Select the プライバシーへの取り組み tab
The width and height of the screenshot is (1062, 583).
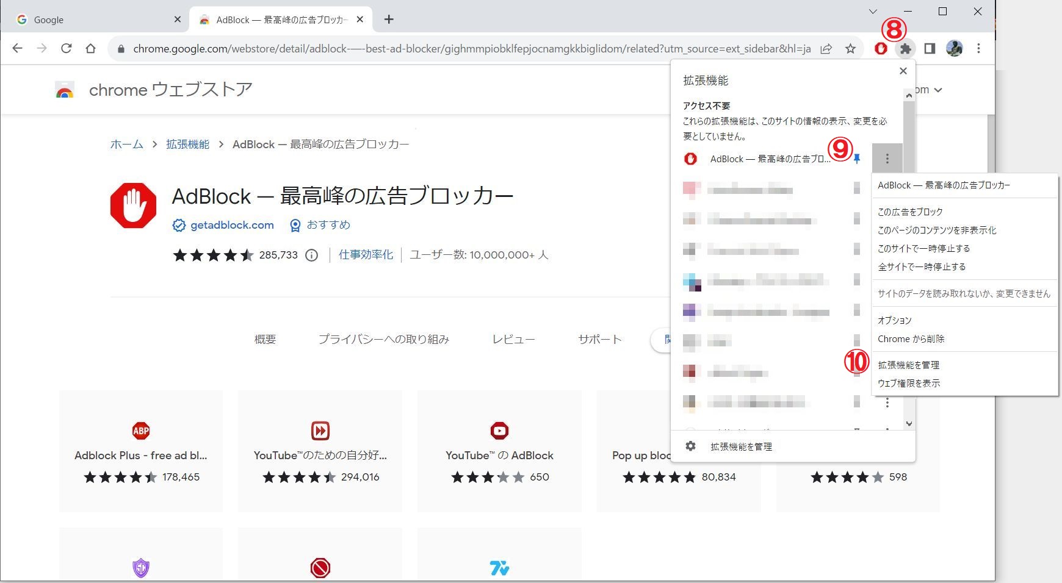(384, 339)
